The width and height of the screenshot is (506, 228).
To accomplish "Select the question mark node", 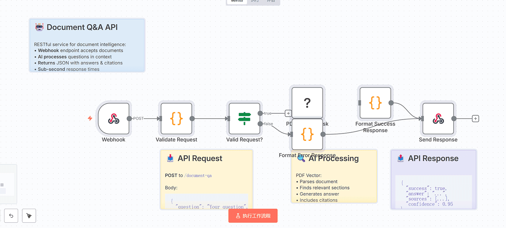I will (307, 103).
